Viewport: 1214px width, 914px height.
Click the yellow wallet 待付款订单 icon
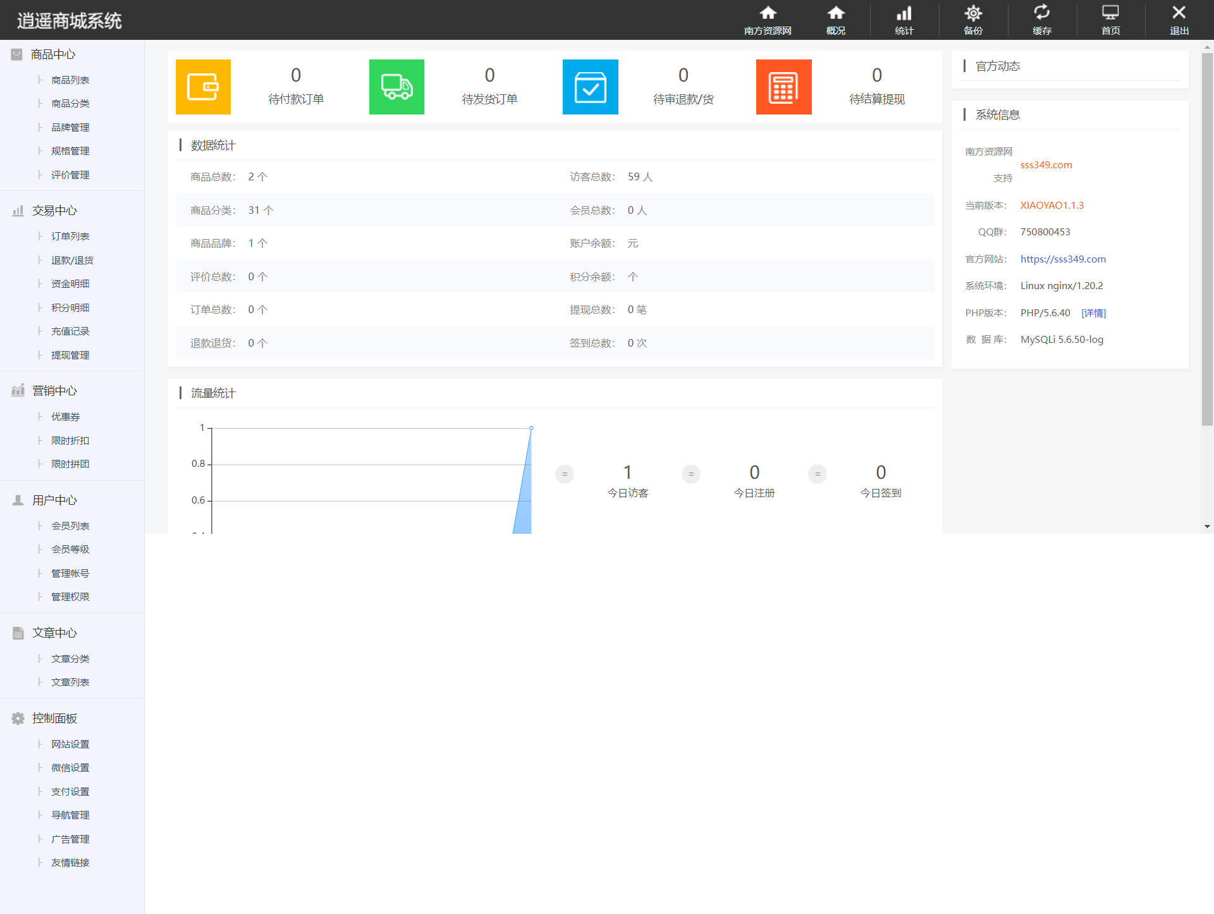203,87
